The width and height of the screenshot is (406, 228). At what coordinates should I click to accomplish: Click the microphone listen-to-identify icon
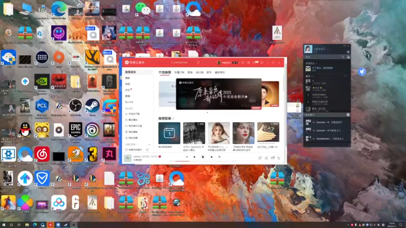[x=198, y=62]
